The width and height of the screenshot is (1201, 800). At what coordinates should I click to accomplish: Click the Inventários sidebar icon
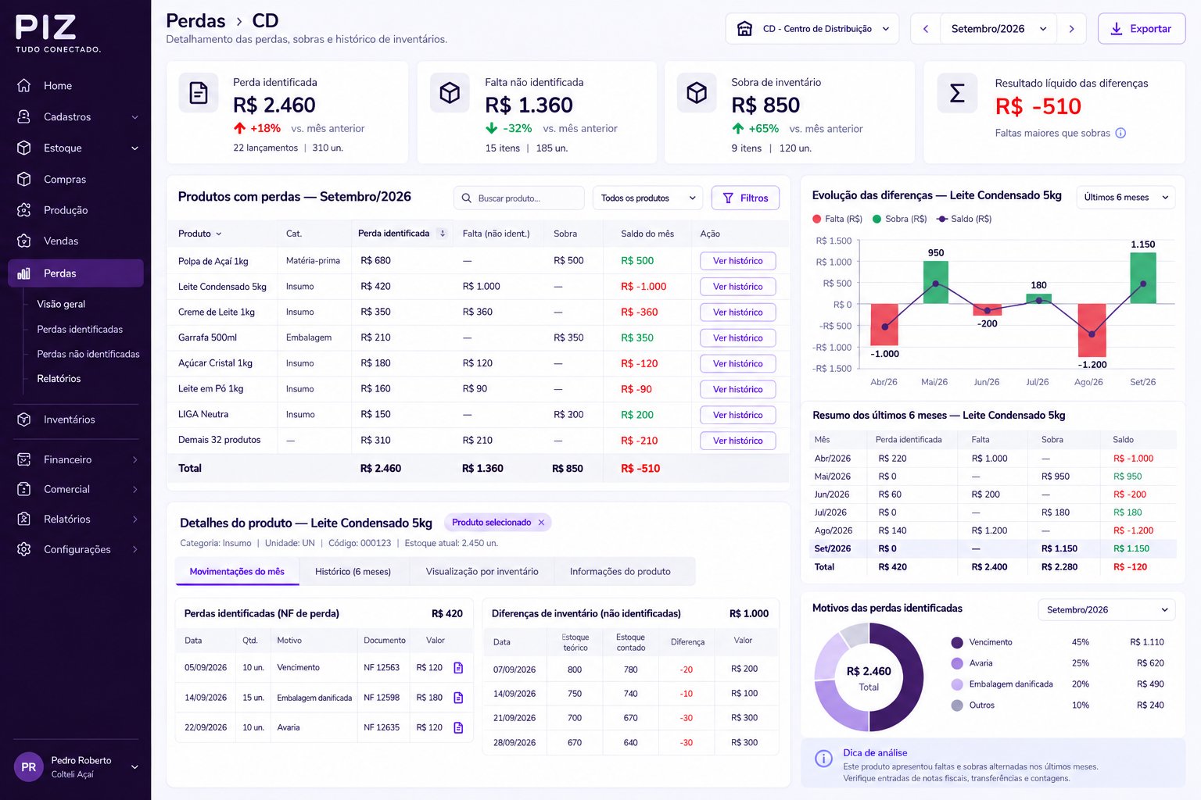pyautogui.click(x=24, y=420)
